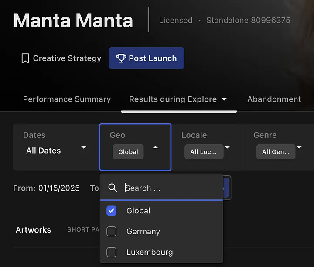The height and width of the screenshot is (267, 314).
Task: Enable the Luxembourg checkbox
Action: [112, 252]
